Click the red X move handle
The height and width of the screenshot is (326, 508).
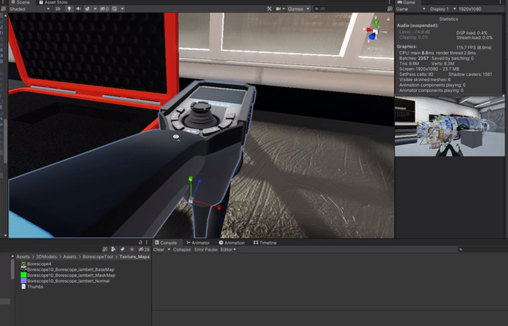219,208
